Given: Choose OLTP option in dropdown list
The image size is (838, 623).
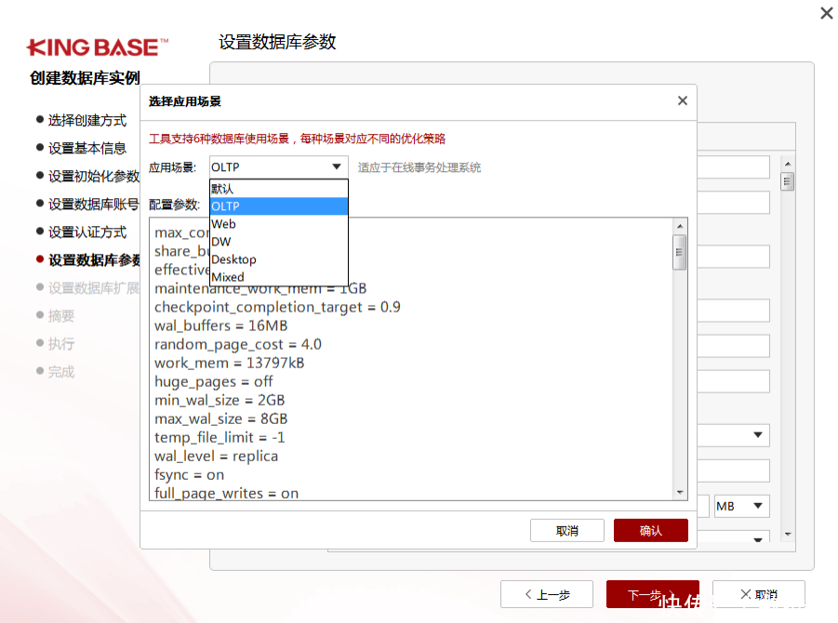Looking at the screenshot, I should coord(278,206).
